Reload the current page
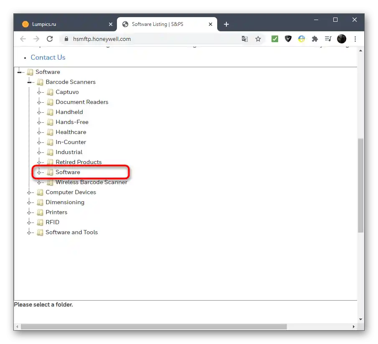The width and height of the screenshot is (378, 344). tap(50, 39)
